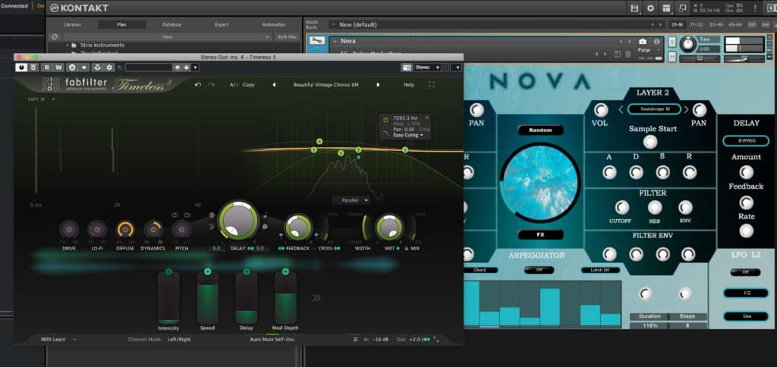Click the Sample Start knob in NOVA
Viewport: 777px width, 367px height.
coord(650,143)
